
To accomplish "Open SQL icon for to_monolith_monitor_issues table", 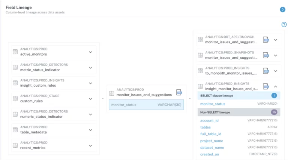I will pos(266,71).
